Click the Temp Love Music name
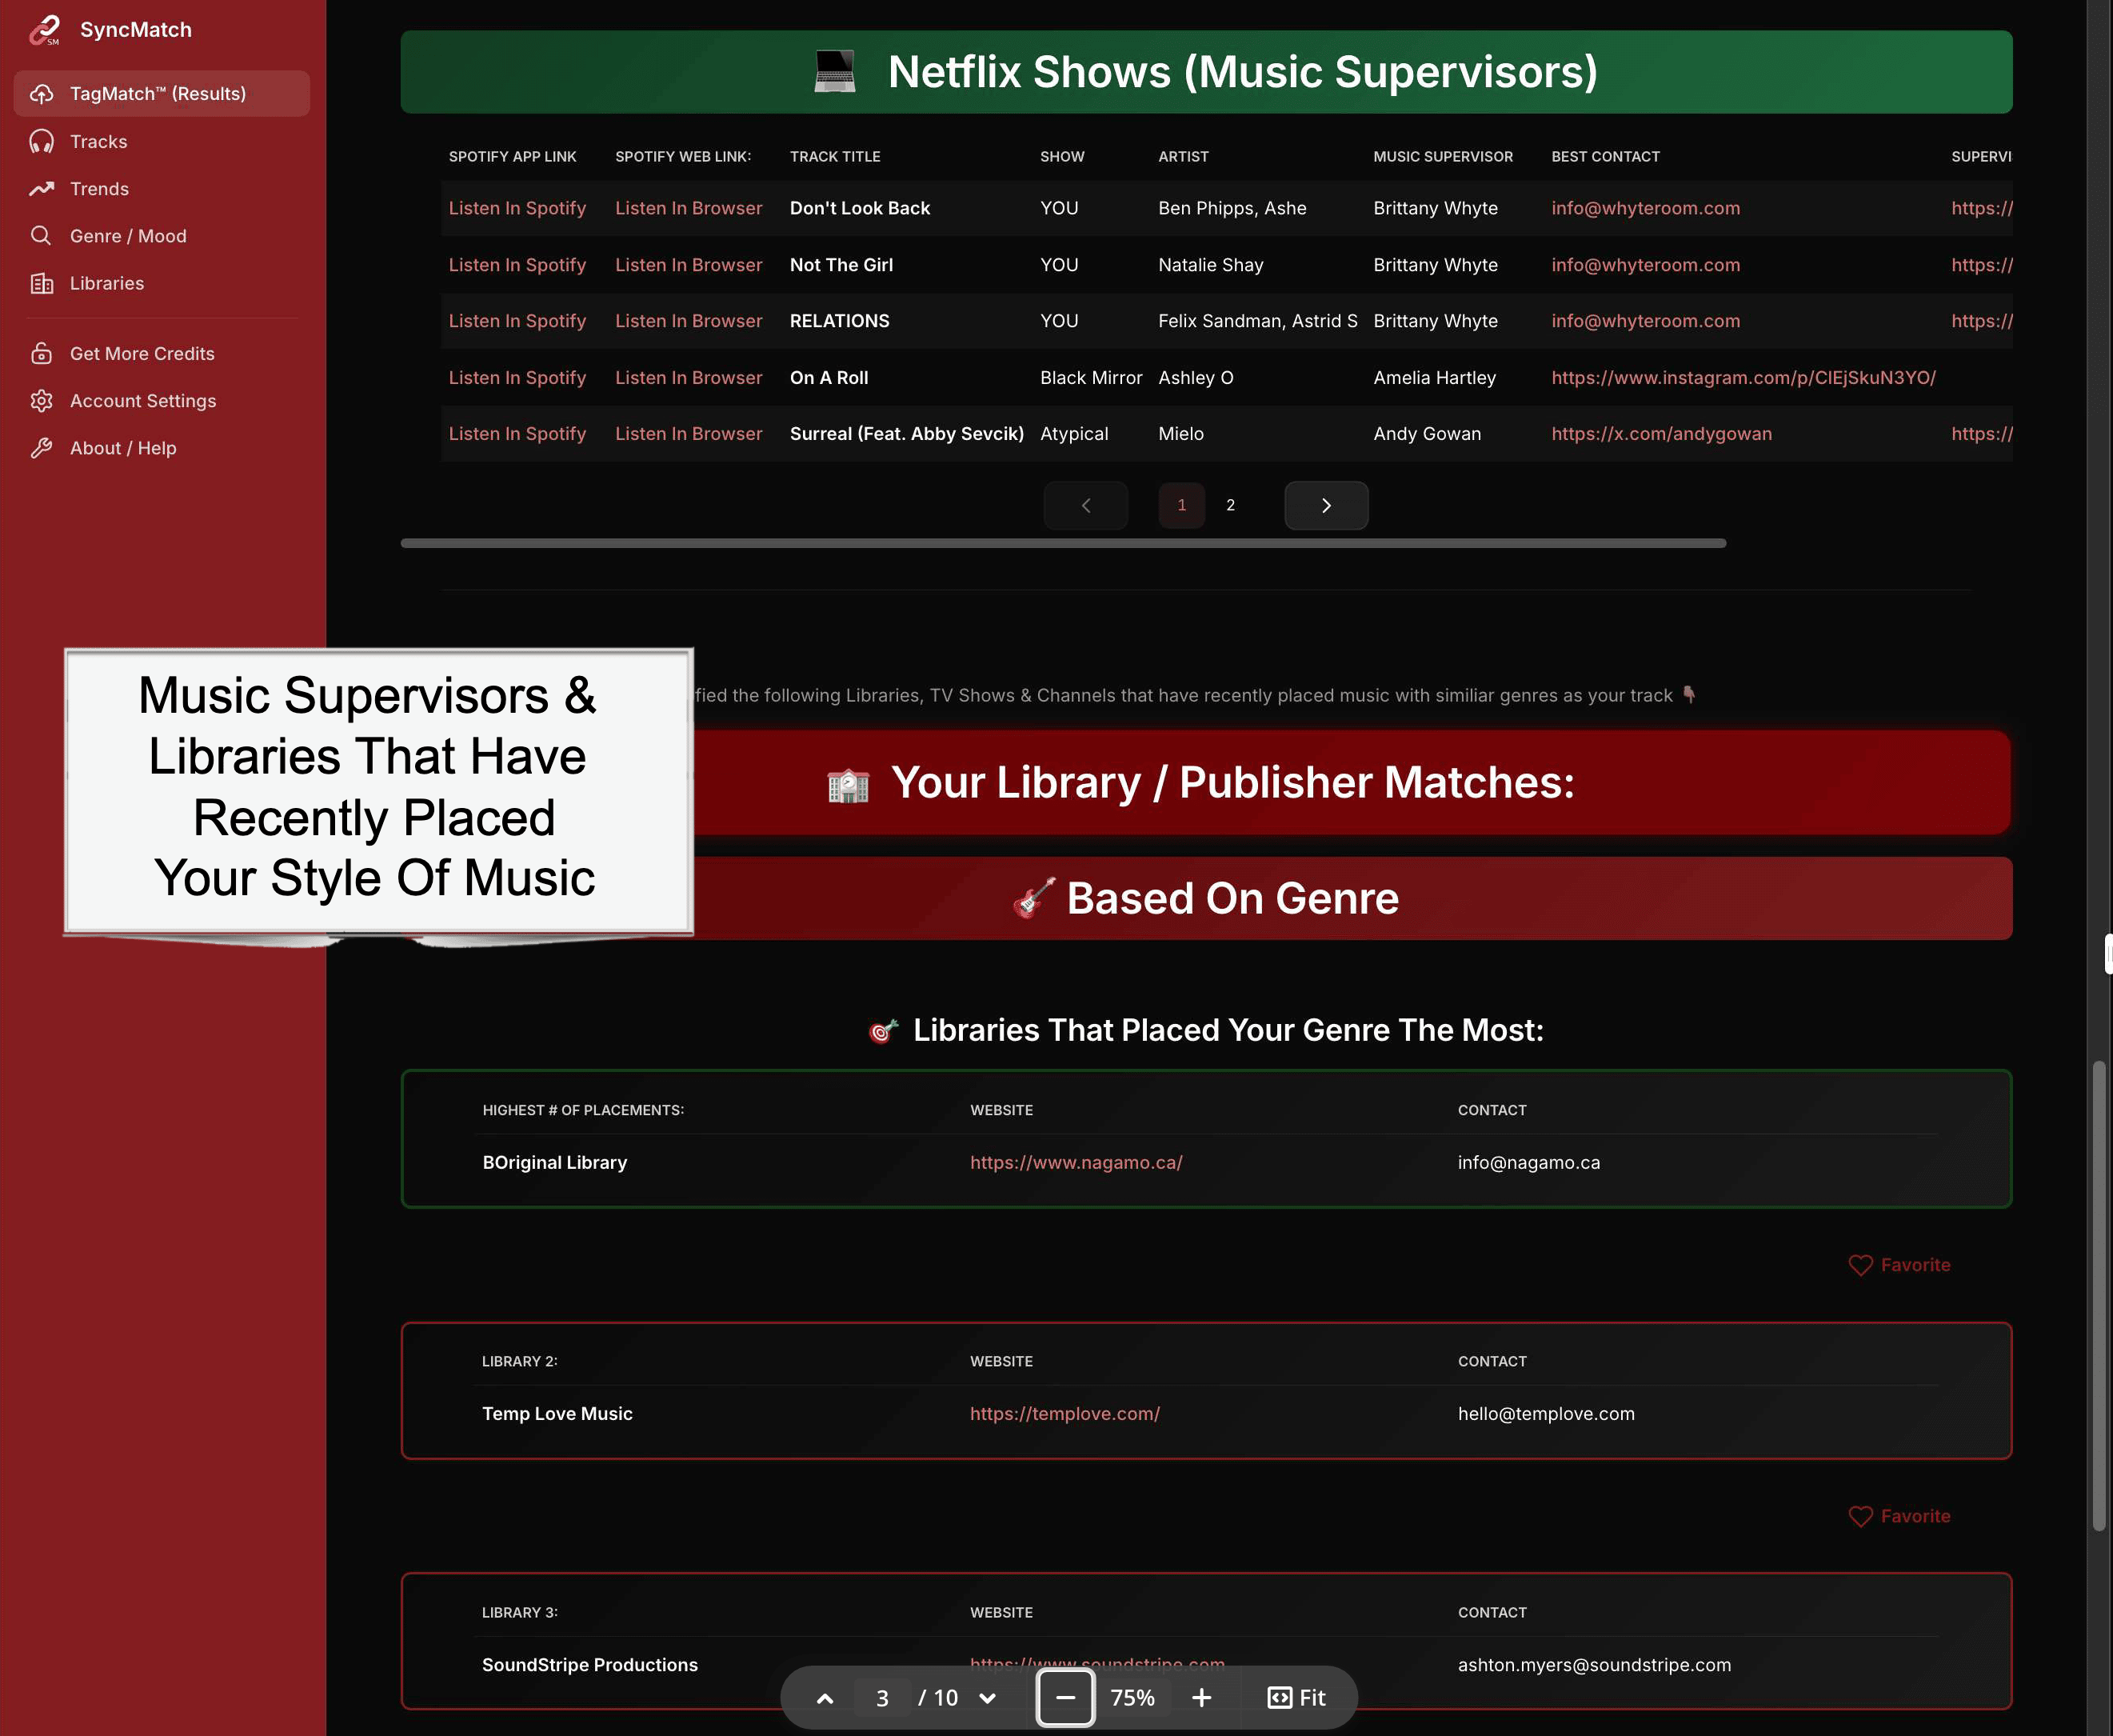 [557, 1414]
